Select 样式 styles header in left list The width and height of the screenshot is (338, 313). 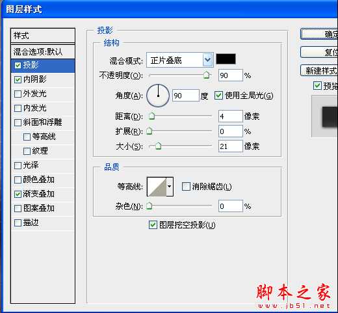[43, 36]
